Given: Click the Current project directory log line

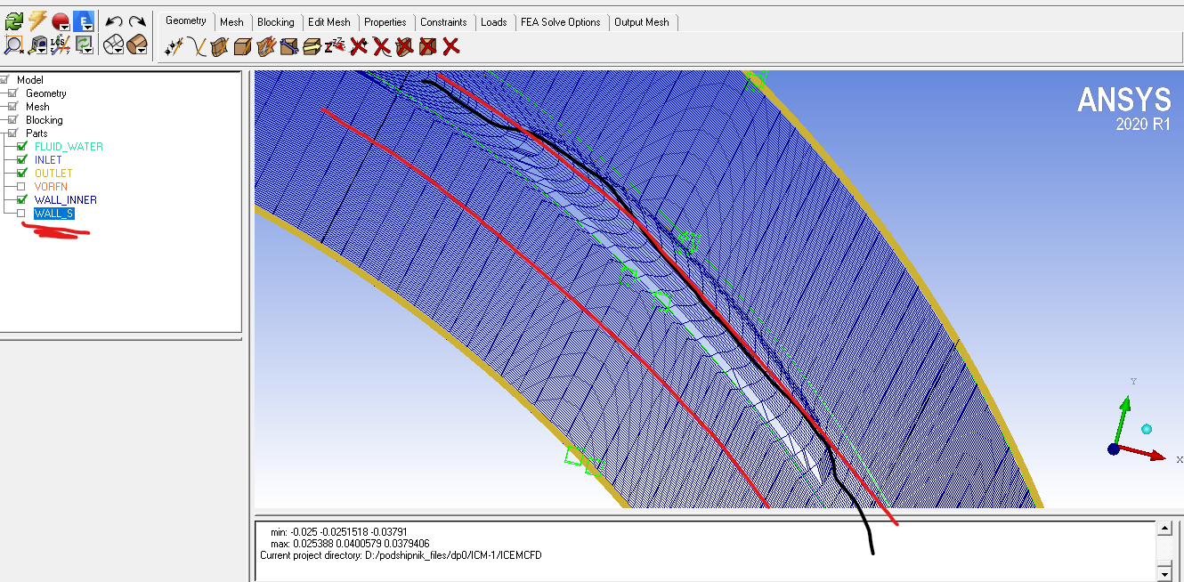Looking at the screenshot, I should click(401, 555).
